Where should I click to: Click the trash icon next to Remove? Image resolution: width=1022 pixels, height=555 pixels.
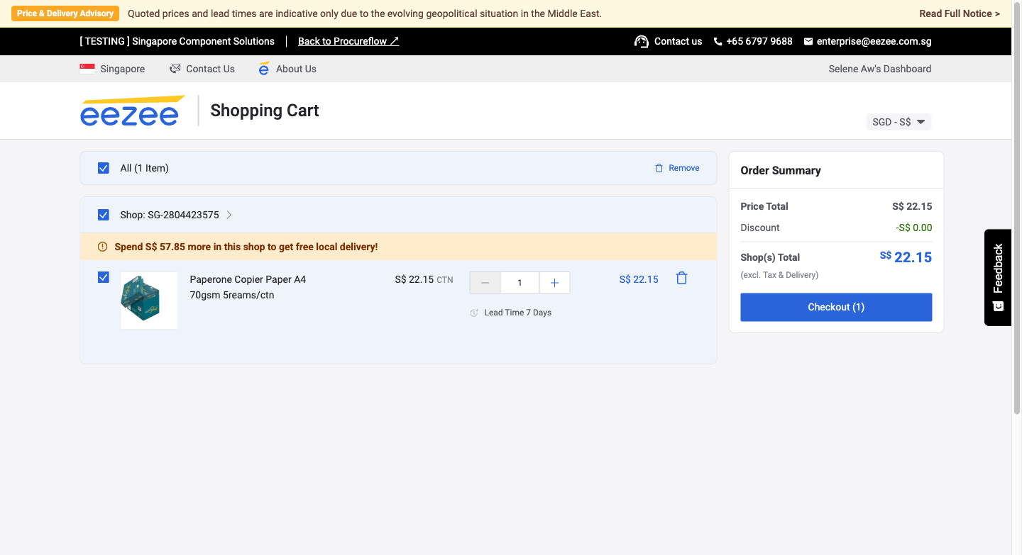pyautogui.click(x=659, y=168)
